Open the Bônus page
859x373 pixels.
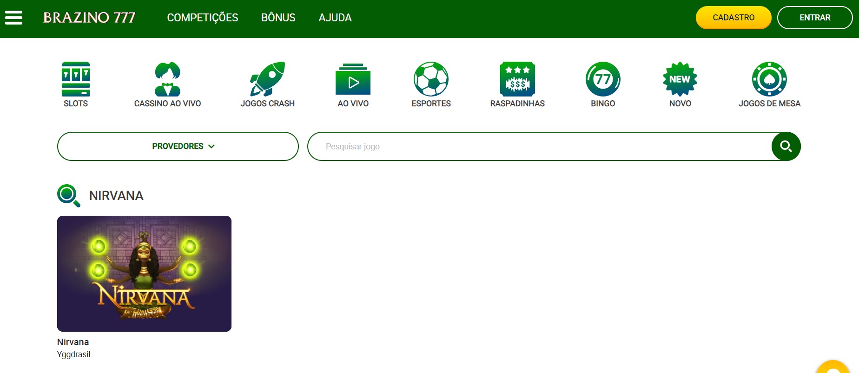pos(278,18)
